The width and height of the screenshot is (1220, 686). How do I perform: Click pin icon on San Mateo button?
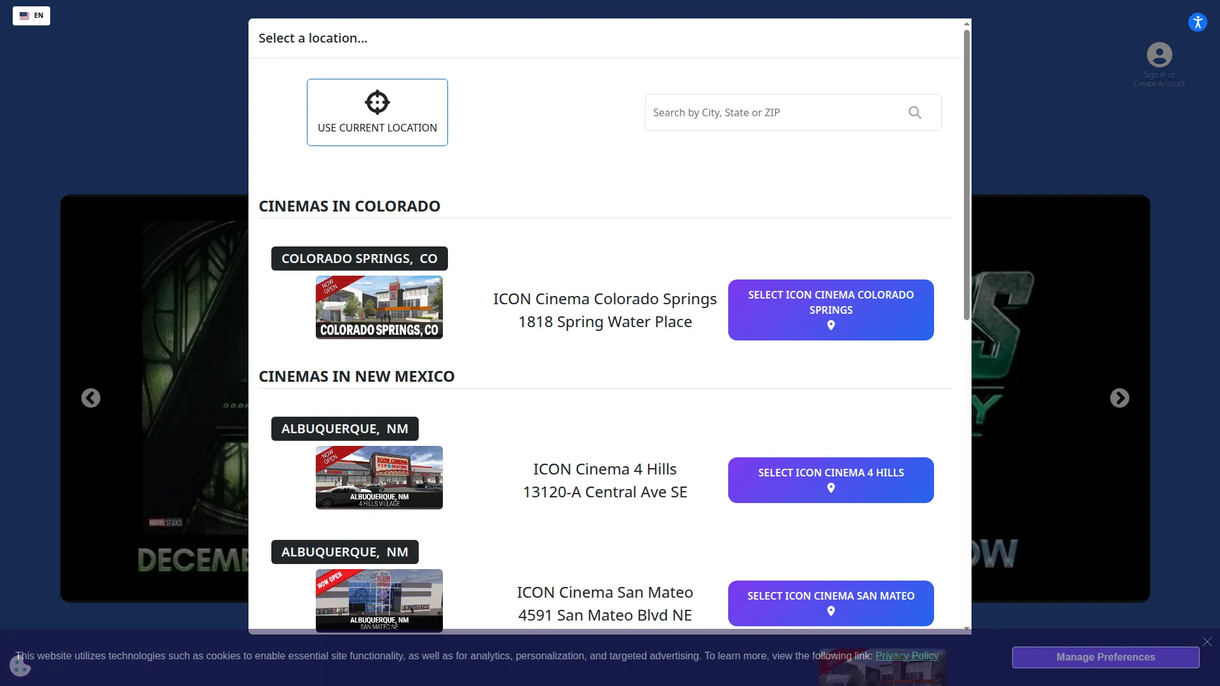(x=831, y=611)
